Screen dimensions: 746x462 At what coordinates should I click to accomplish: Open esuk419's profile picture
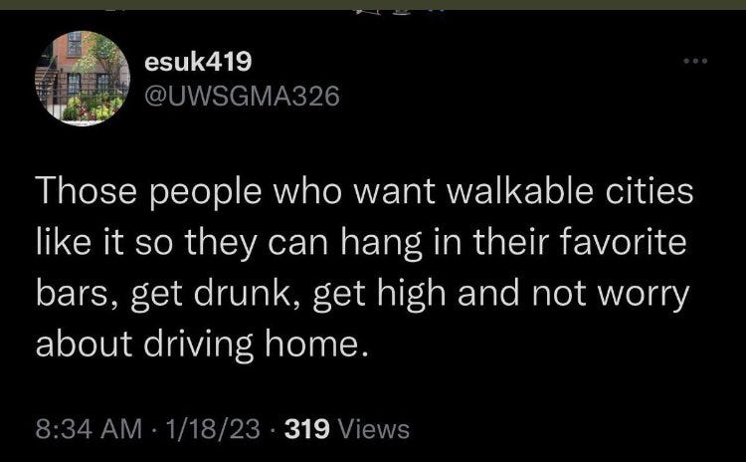(x=83, y=78)
